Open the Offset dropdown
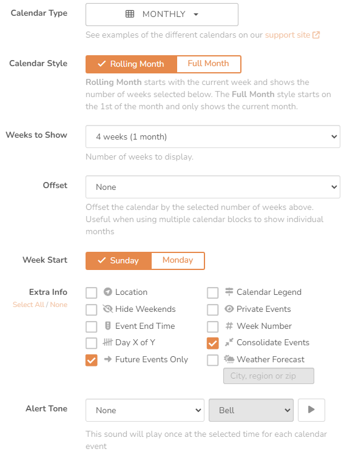Screen dimensions: 344x469 pos(213,187)
